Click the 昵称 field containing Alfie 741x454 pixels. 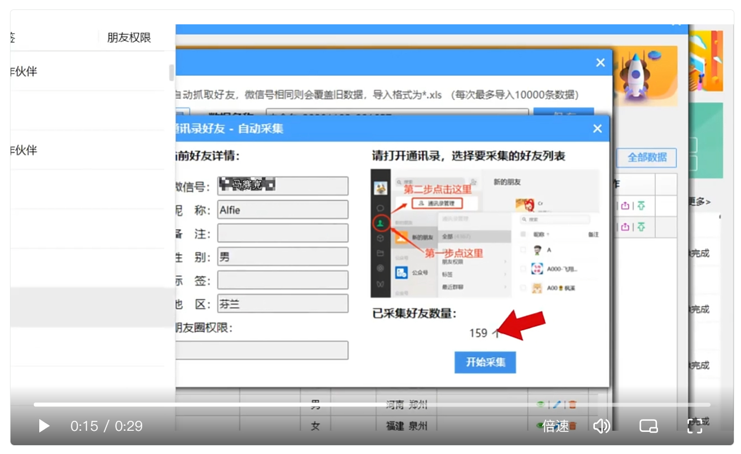(x=282, y=210)
